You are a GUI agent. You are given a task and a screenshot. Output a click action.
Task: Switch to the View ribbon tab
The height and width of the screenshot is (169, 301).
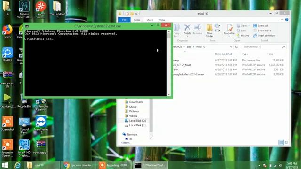pyautogui.click(x=162, y=20)
